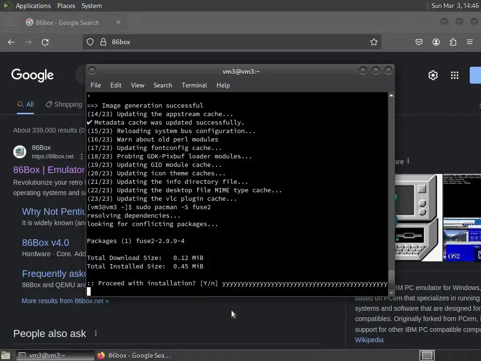Open the three-dot menu beside the 86box.net result

pyautogui.click(x=82, y=157)
